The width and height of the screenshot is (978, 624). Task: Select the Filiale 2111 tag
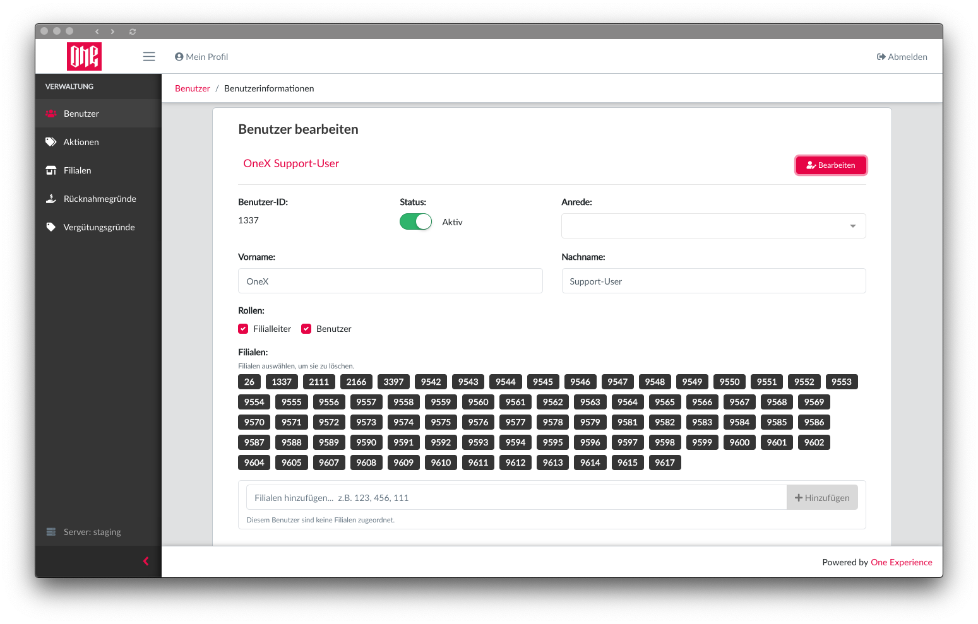(x=319, y=382)
